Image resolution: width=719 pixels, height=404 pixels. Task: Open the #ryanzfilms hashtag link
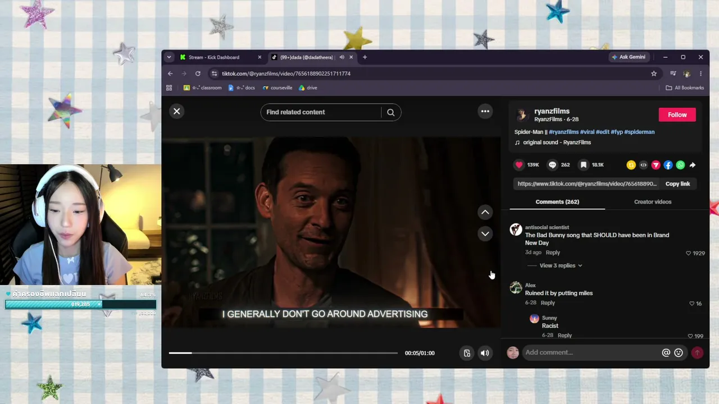click(563, 132)
